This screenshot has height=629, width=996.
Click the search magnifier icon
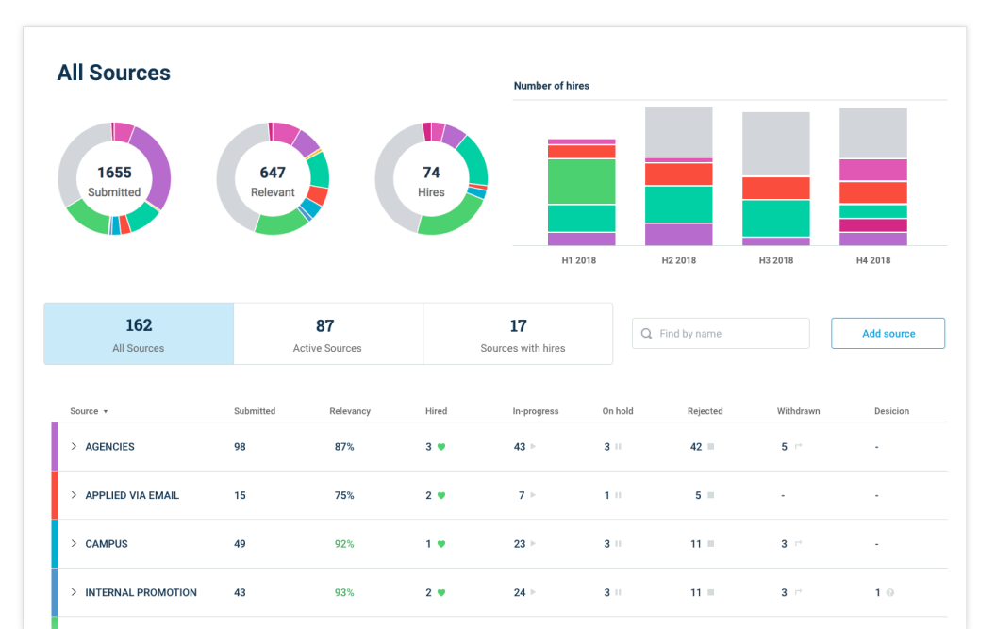[646, 334]
